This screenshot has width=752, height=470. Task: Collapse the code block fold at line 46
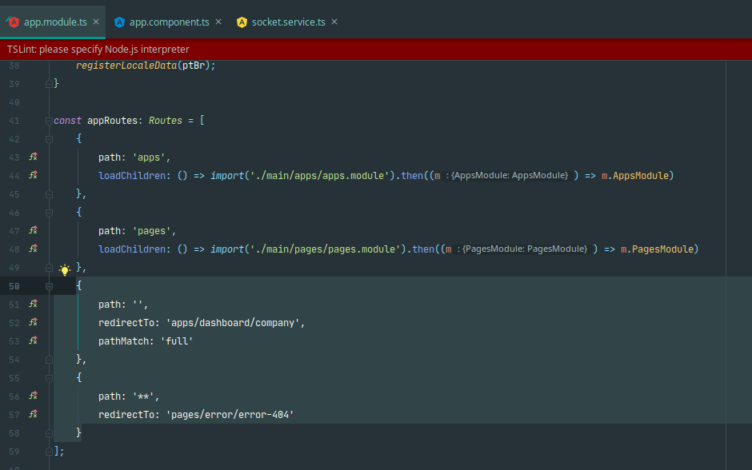tap(49, 213)
